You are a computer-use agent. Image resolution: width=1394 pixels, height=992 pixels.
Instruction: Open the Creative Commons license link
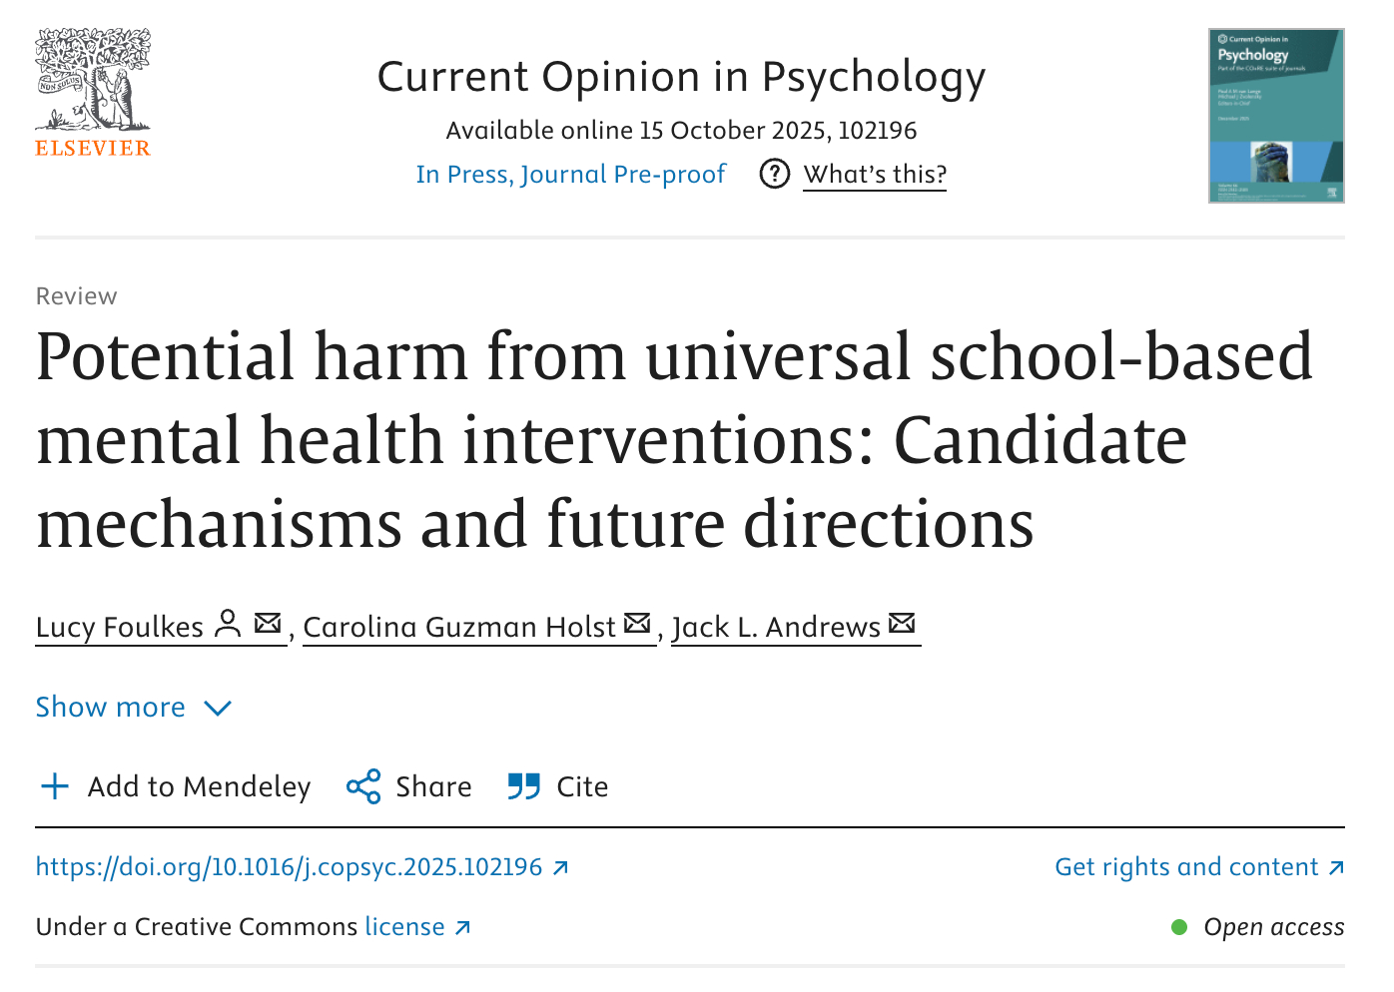coord(405,927)
